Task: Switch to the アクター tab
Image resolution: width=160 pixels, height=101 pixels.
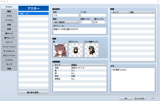Action: point(9,7)
